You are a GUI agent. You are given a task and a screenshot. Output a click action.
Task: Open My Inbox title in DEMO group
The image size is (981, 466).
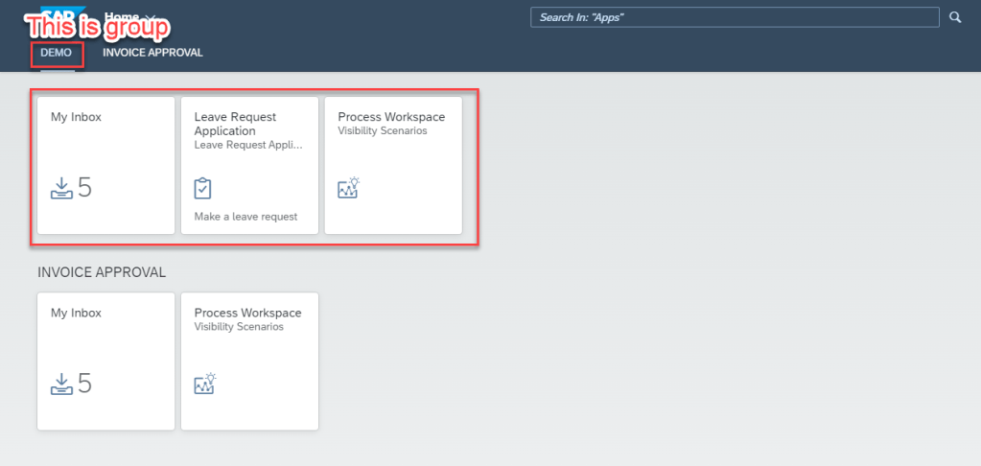76,117
